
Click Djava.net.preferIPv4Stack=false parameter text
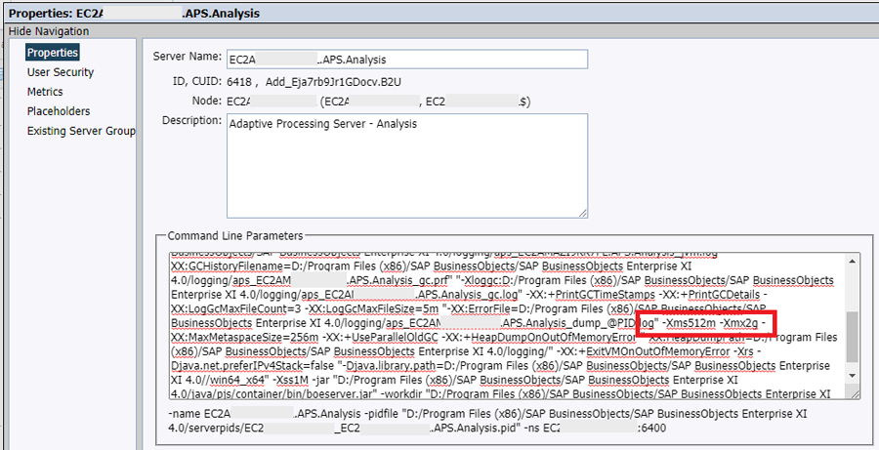click(x=253, y=366)
